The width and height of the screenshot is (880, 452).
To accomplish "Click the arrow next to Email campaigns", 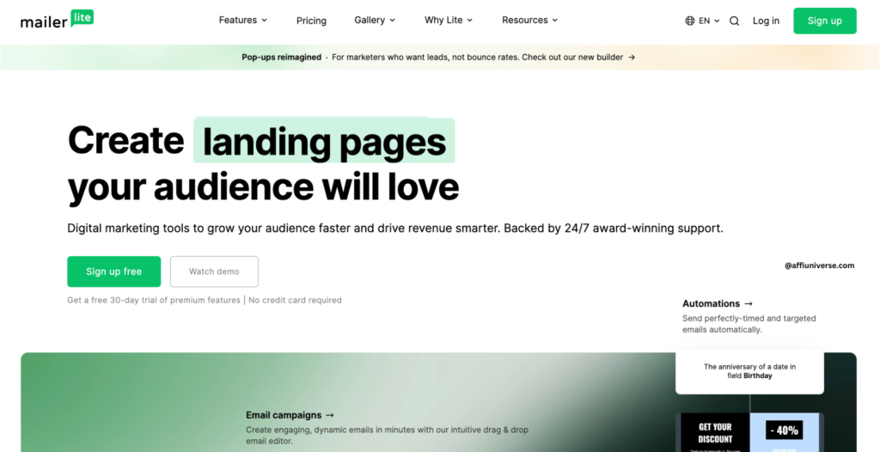I will coord(330,415).
